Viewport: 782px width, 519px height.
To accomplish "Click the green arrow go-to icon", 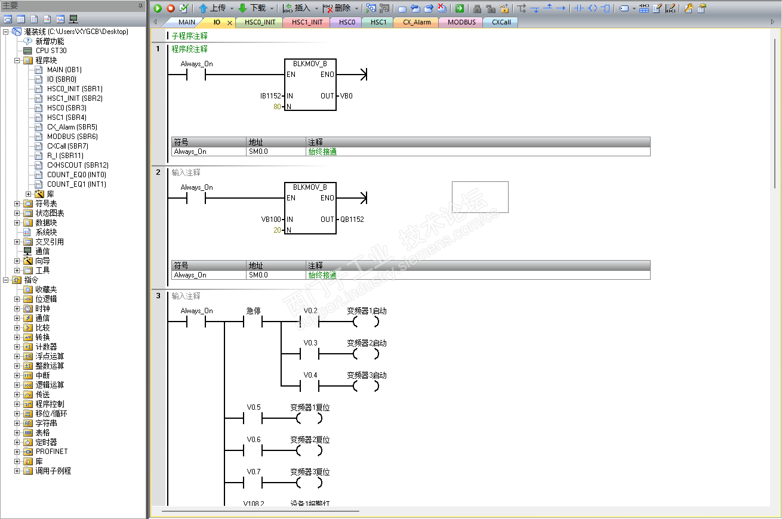I will point(459,8).
